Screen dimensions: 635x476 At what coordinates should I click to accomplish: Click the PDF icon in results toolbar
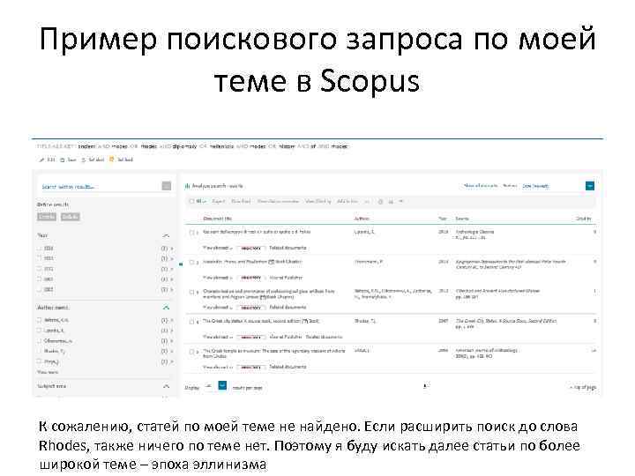click(x=401, y=201)
